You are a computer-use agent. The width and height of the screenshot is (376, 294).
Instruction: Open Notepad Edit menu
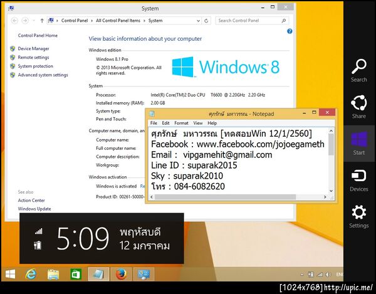[165, 123]
